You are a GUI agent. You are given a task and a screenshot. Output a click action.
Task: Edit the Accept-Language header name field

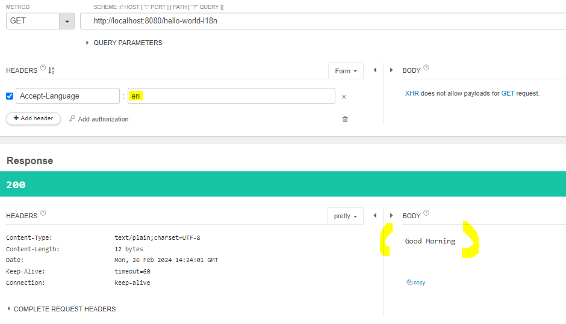pos(67,96)
